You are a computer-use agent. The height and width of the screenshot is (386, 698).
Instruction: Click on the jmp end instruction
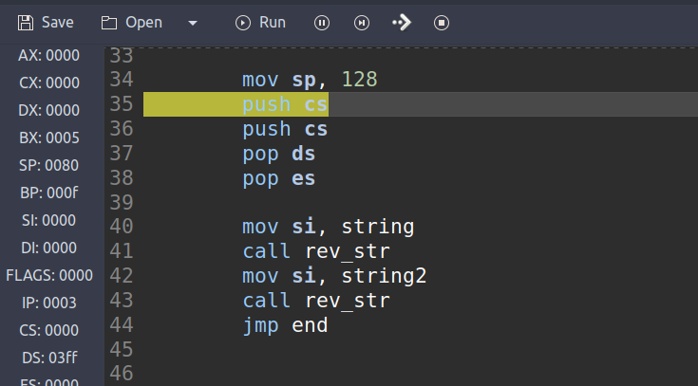click(x=285, y=325)
